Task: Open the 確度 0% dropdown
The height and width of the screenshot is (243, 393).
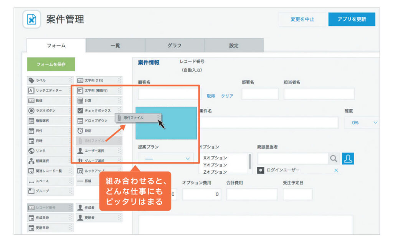Action: pos(362,123)
